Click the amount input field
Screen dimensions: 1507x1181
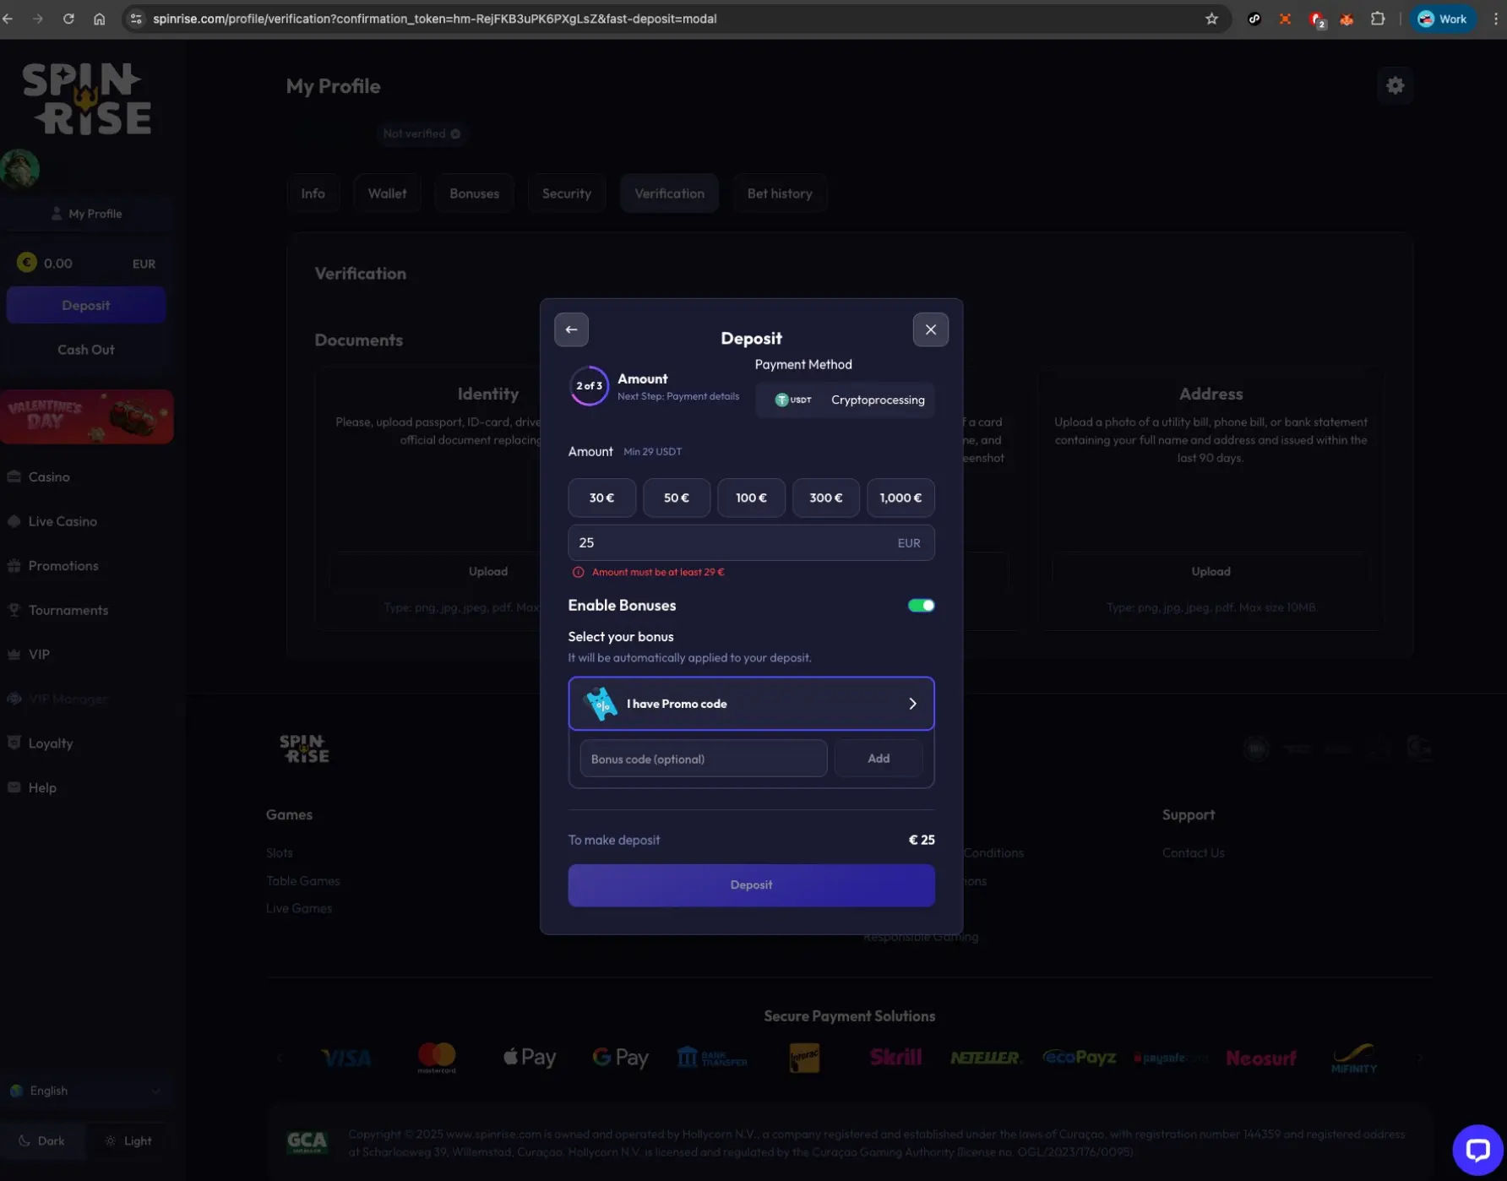pyautogui.click(x=751, y=542)
